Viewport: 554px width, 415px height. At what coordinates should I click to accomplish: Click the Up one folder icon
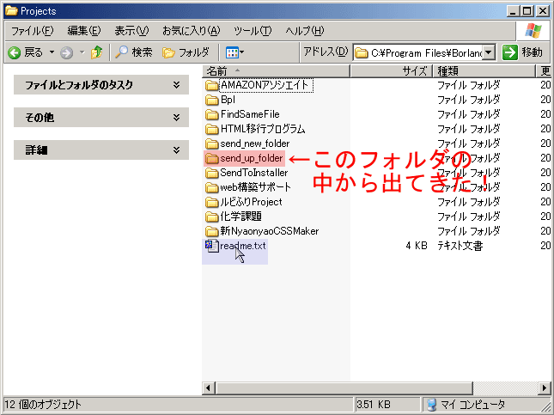97,52
